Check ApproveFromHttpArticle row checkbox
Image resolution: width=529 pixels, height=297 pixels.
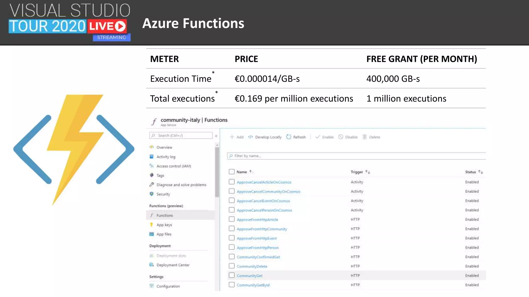click(x=232, y=219)
